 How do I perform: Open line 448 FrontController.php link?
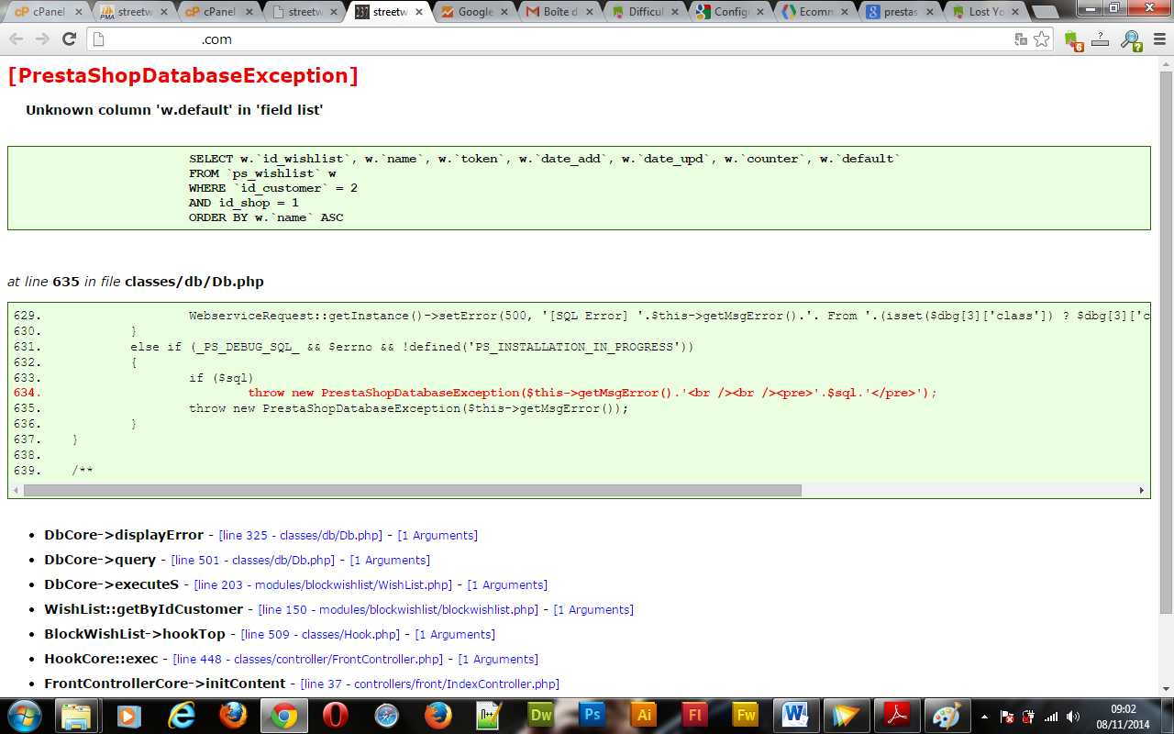[308, 659]
